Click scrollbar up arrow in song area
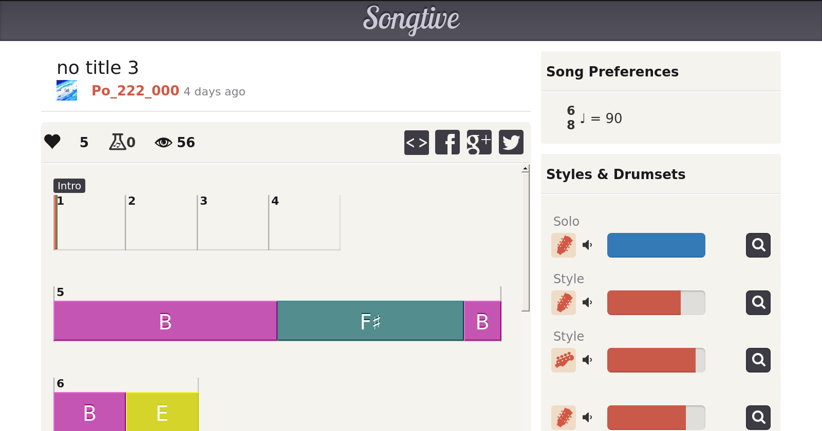This screenshot has height=431, width=822. point(525,169)
